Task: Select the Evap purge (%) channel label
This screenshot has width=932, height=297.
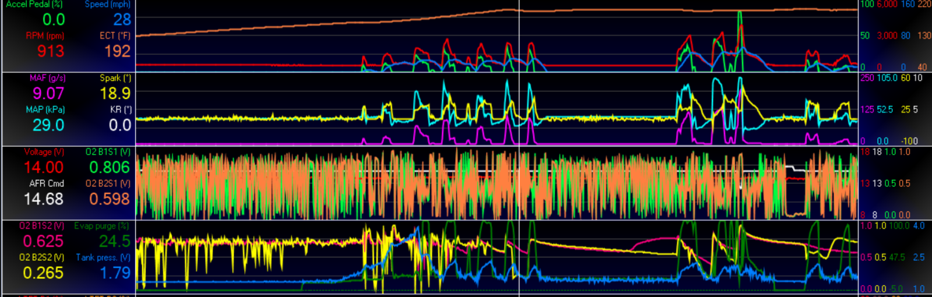Action: pos(102,226)
